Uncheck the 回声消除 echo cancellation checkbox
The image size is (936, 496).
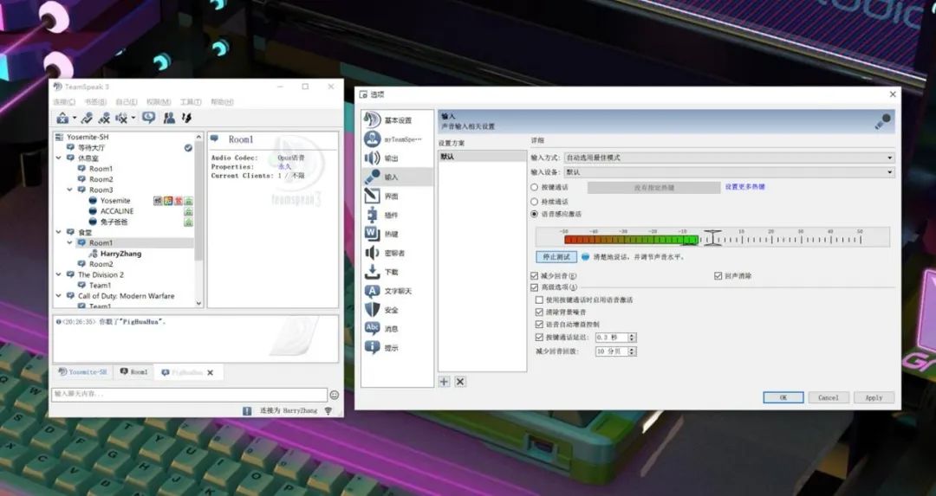[x=718, y=276]
